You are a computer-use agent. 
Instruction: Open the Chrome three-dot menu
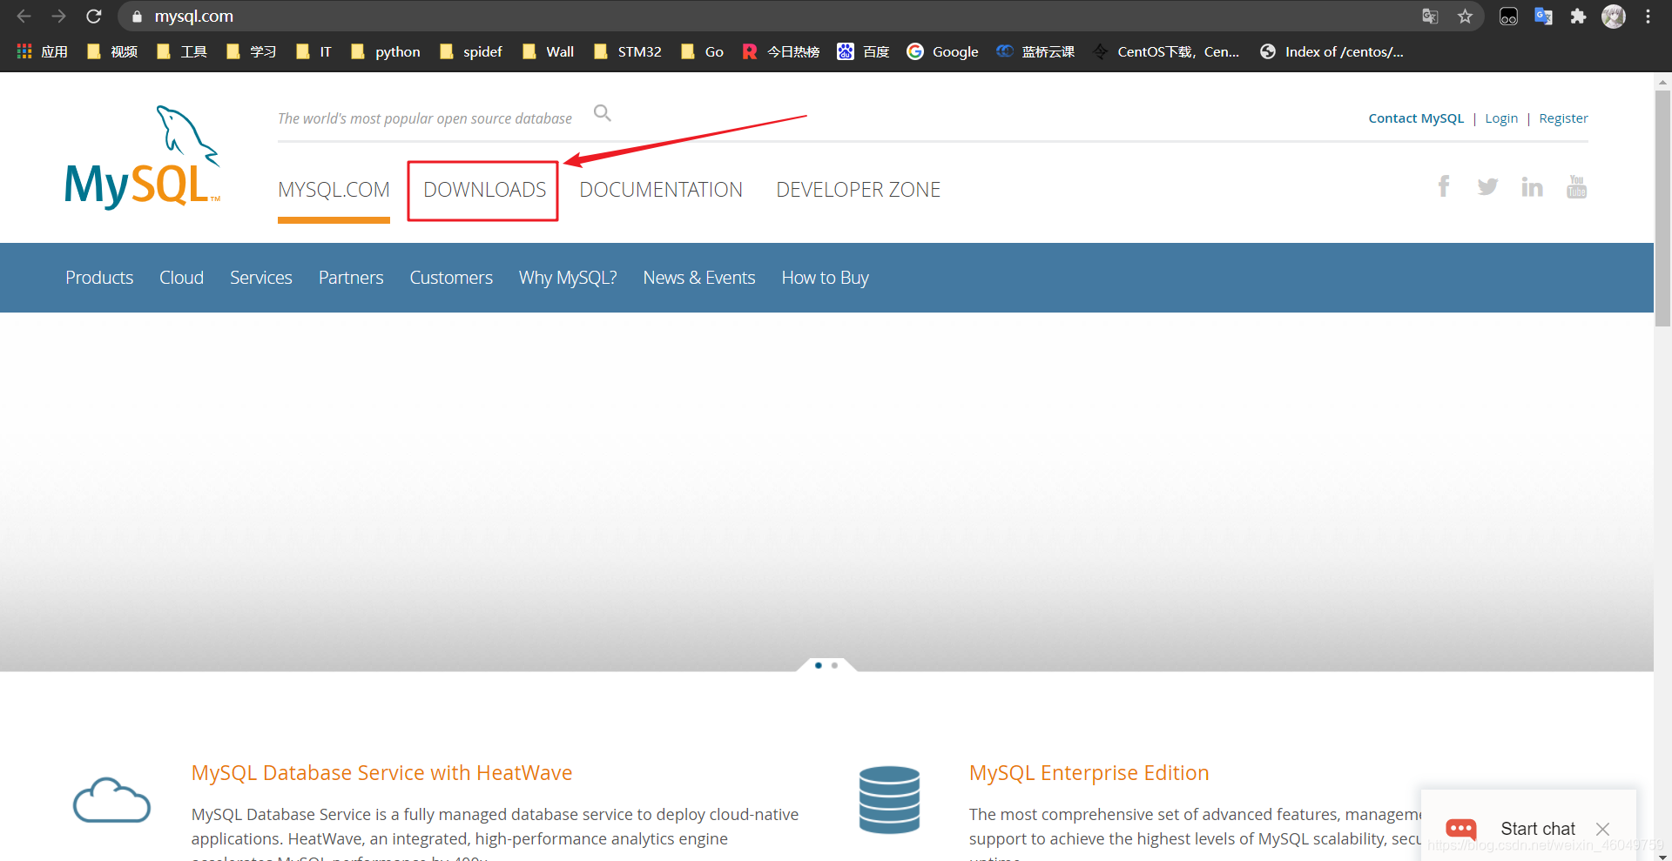1648,16
